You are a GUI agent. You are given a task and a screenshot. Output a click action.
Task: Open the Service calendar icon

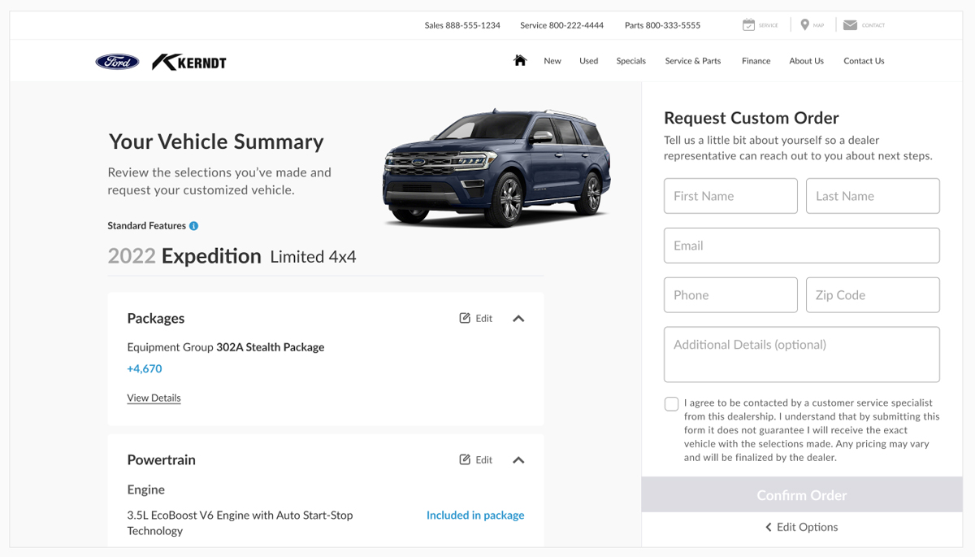coord(748,25)
